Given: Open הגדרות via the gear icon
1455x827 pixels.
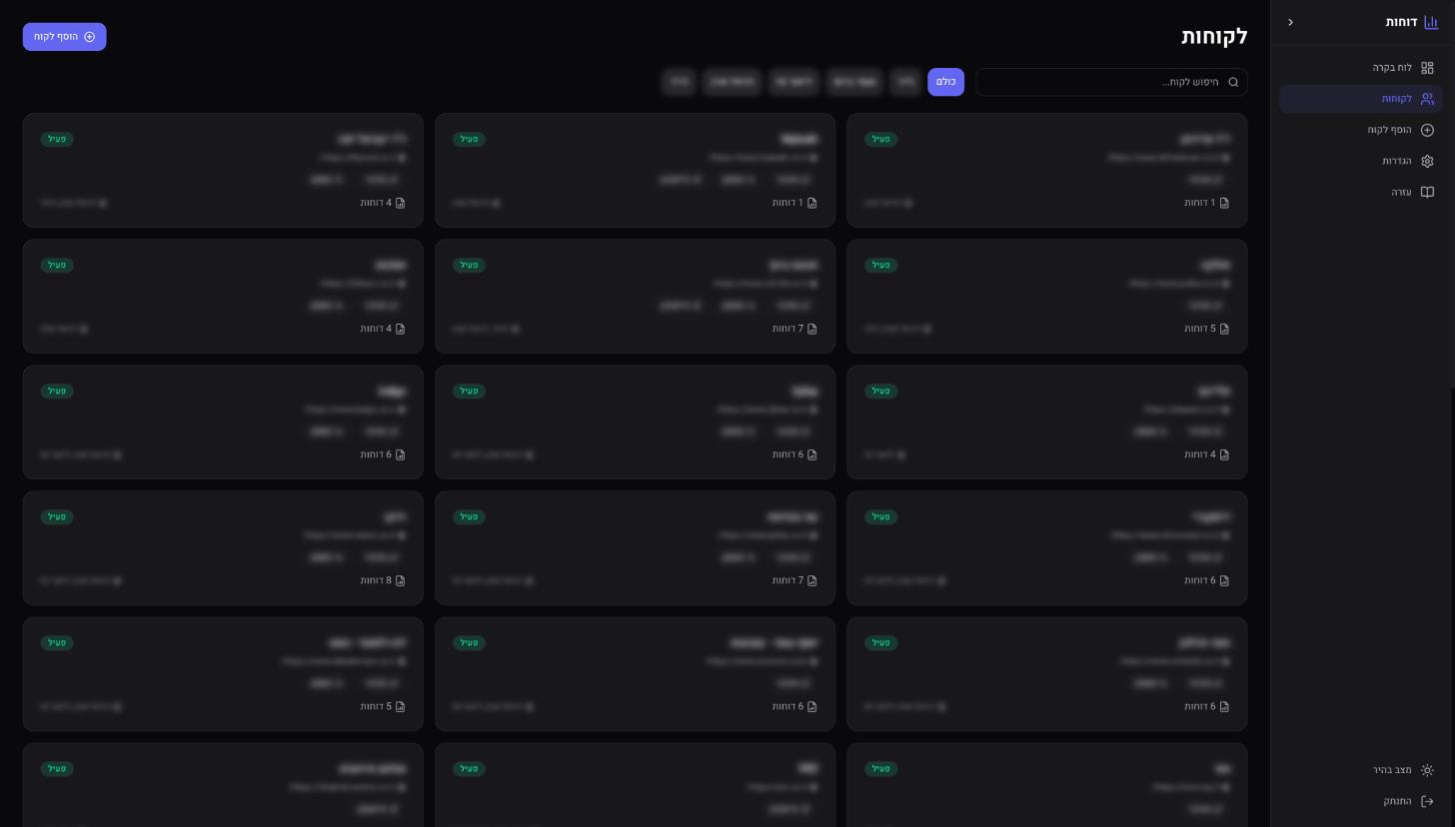Looking at the screenshot, I should pos(1427,161).
